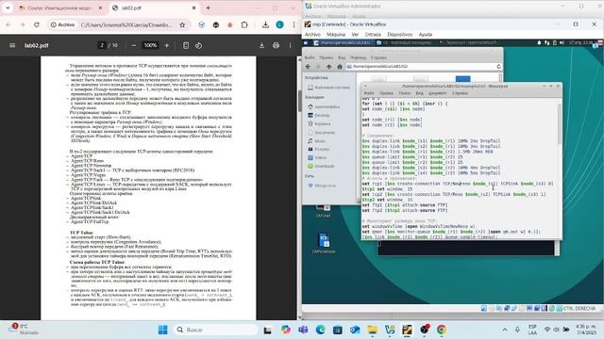Image resolution: width=604 pixels, height=339 pixels.
Task: Edit the PDF page number field
Action: pos(102,45)
